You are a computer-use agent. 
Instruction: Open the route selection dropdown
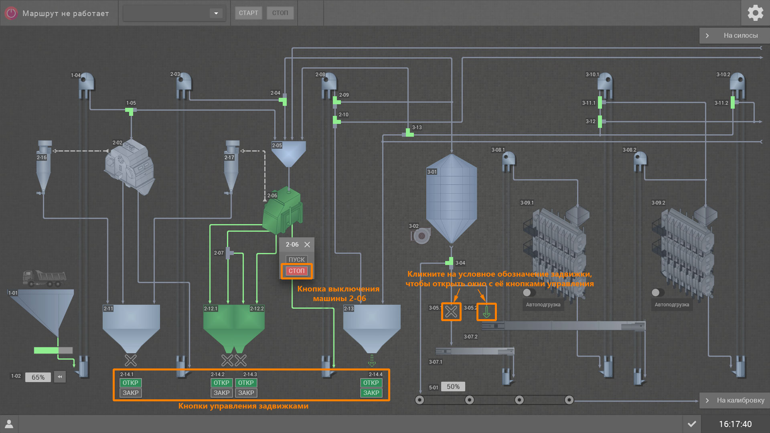[x=216, y=13]
